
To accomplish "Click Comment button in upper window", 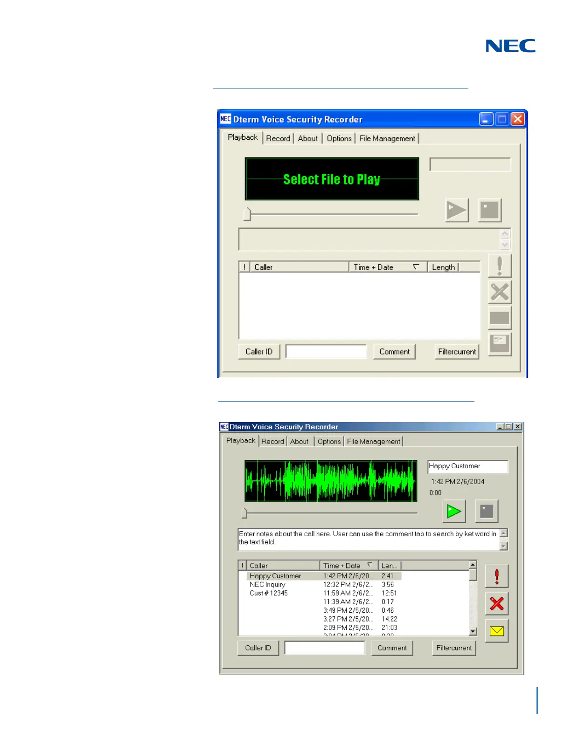I will [x=394, y=352].
